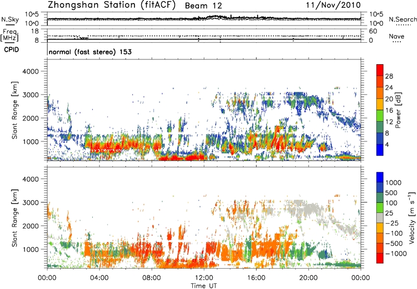This screenshot has height=289, width=417.
Task: Select the gray Velocity colorbar segment between 25 and -25
Action: 380,218
